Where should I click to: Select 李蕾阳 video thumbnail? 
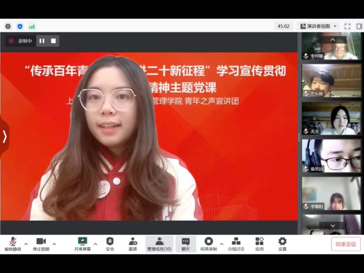tap(331, 193)
